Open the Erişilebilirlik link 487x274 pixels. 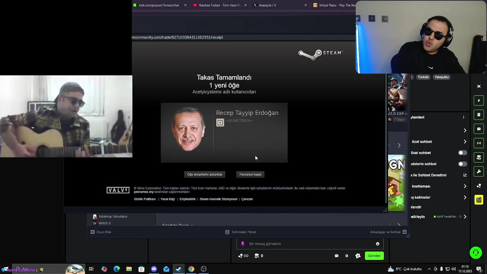point(188,199)
